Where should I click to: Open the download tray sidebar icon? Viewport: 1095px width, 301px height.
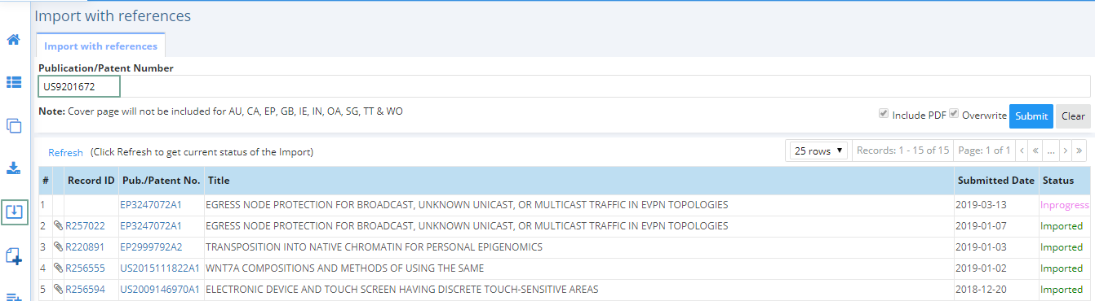tap(13, 168)
